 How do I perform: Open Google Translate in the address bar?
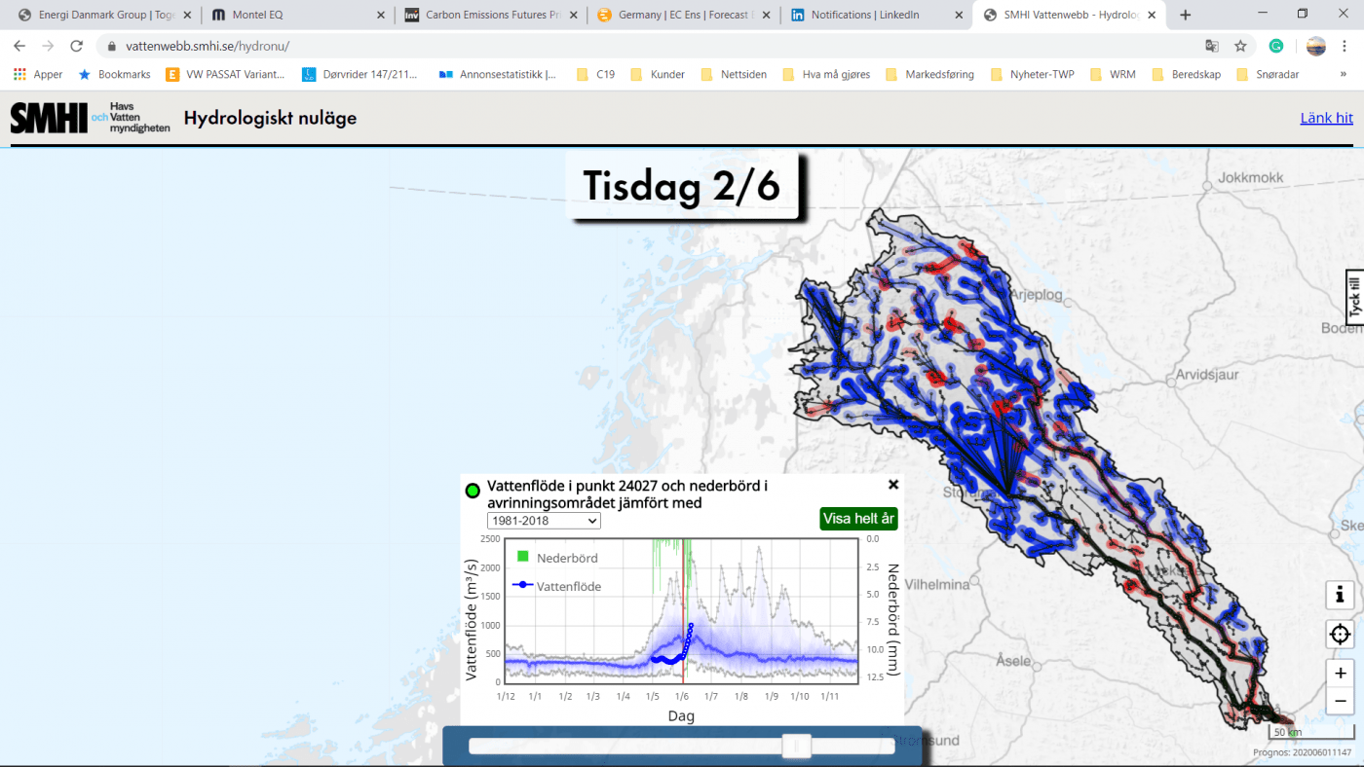(1211, 46)
